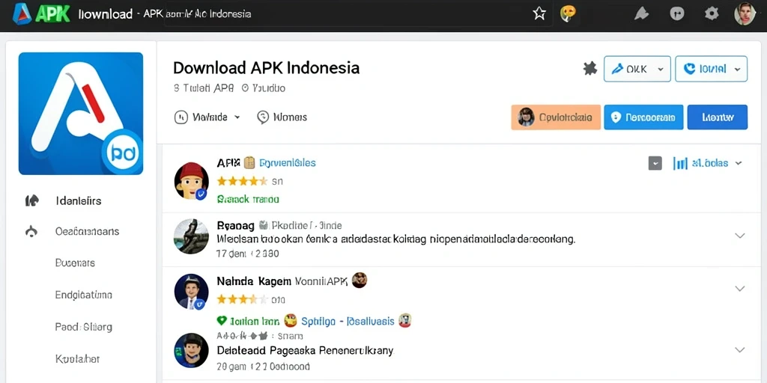
Task: Open the sl.oclas sort dropdown
Action: click(707, 163)
